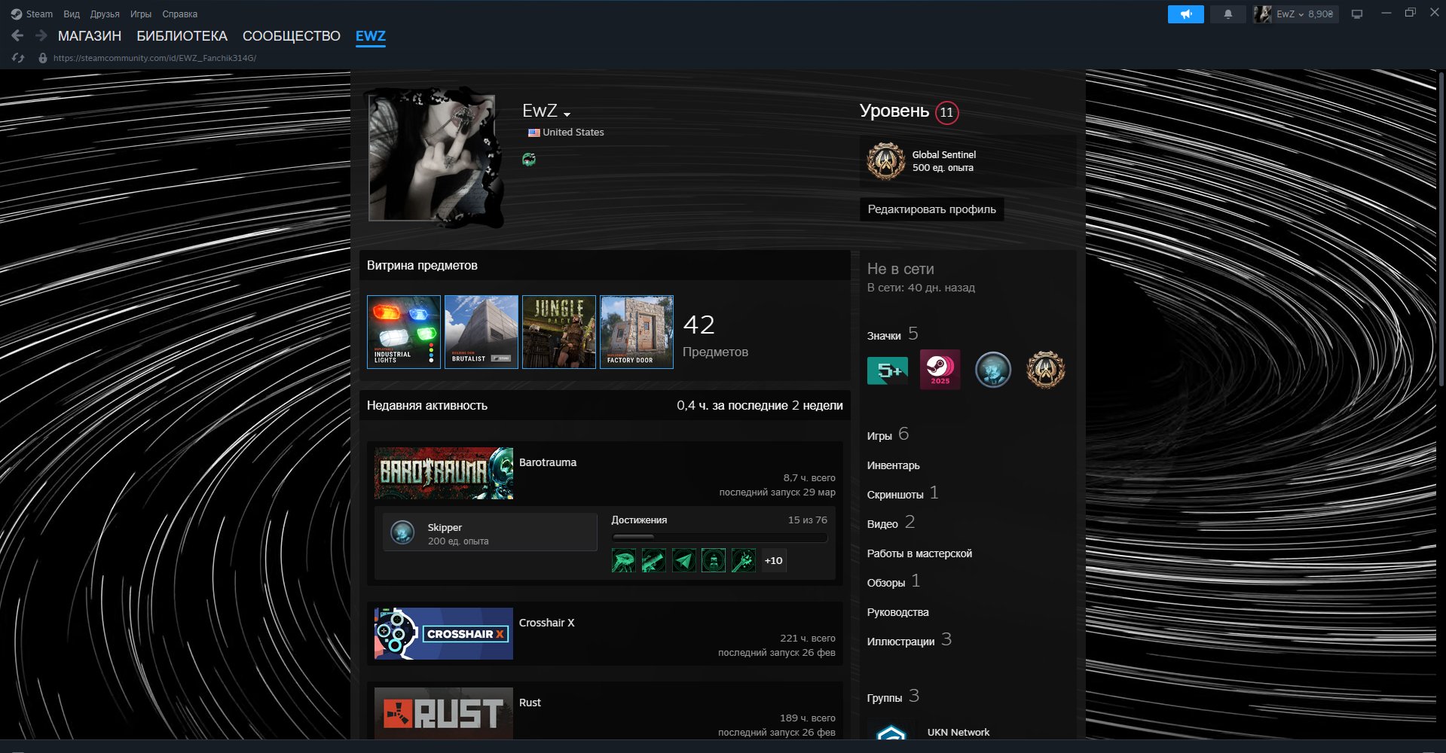Image resolution: width=1446 pixels, height=753 pixels.
Task: Click the blue round Barotrauma badge
Action: [993, 370]
